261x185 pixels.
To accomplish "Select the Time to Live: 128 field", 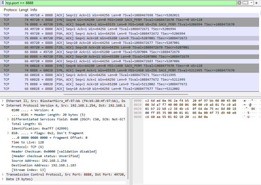I will (x=28, y=143).
